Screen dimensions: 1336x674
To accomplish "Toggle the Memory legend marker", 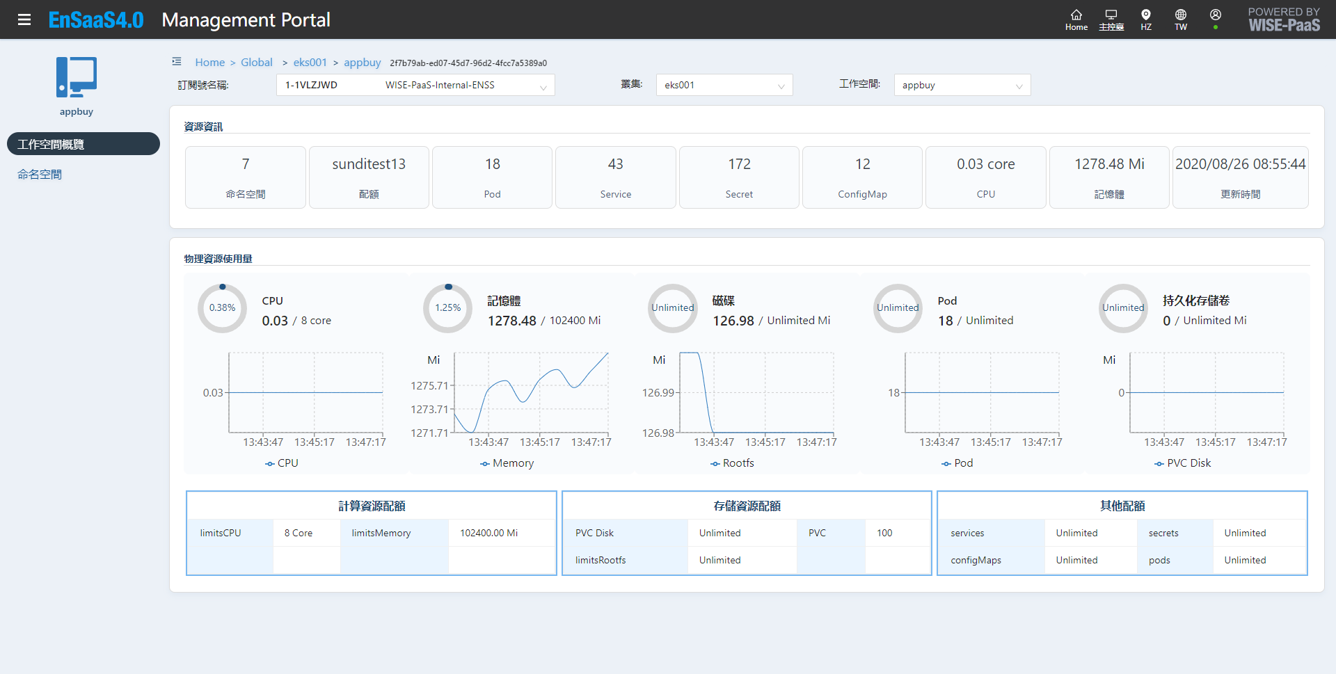I will [485, 463].
